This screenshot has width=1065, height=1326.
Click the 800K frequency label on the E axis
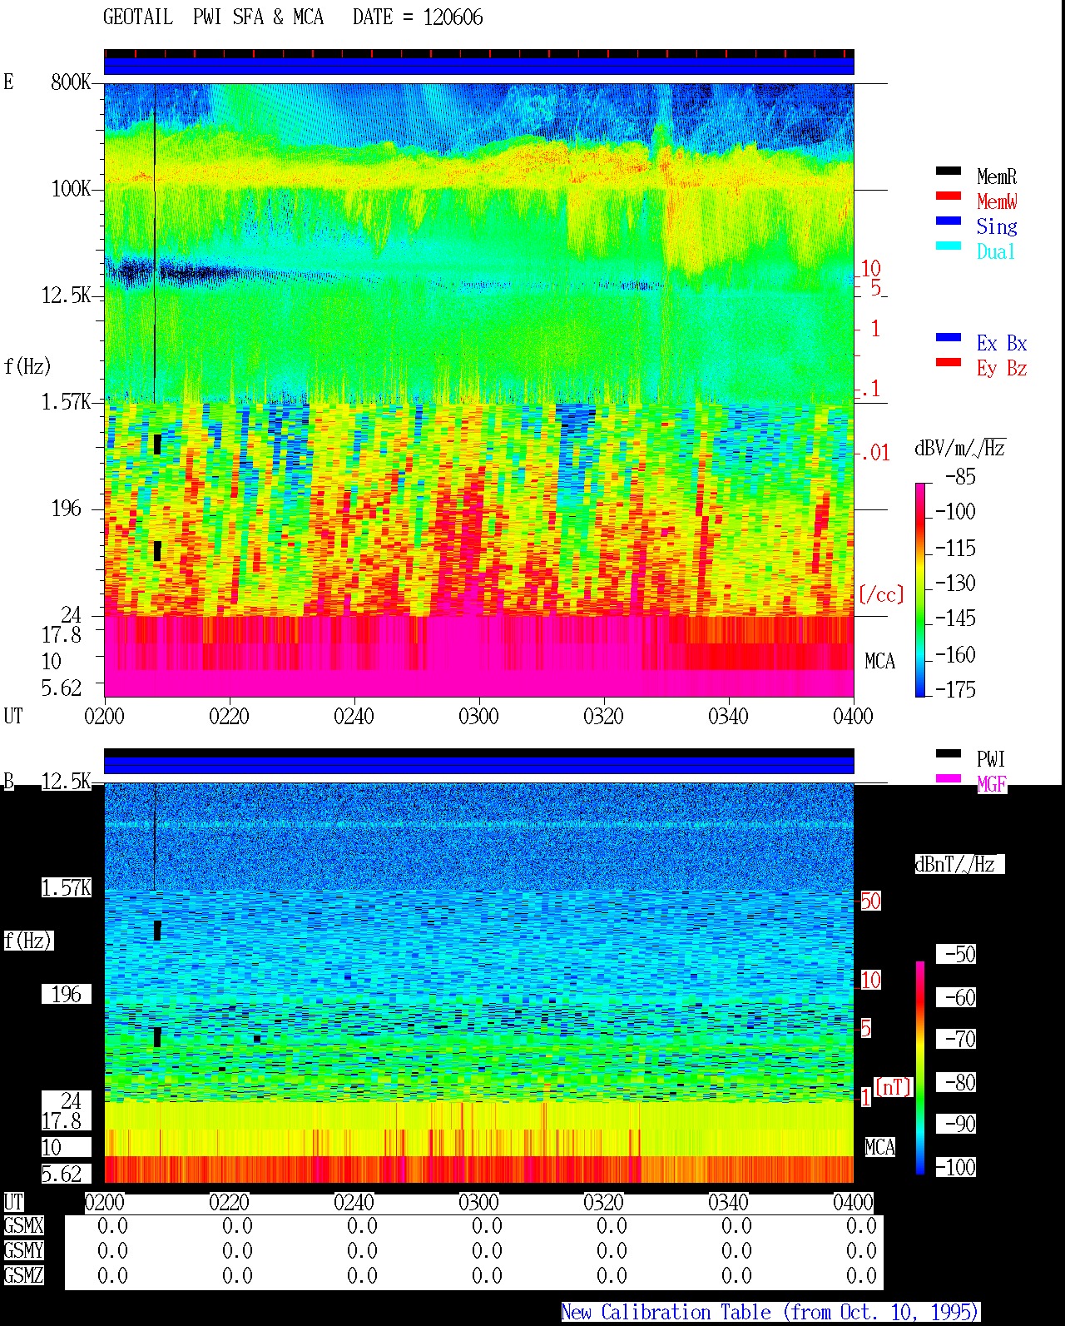tap(71, 82)
